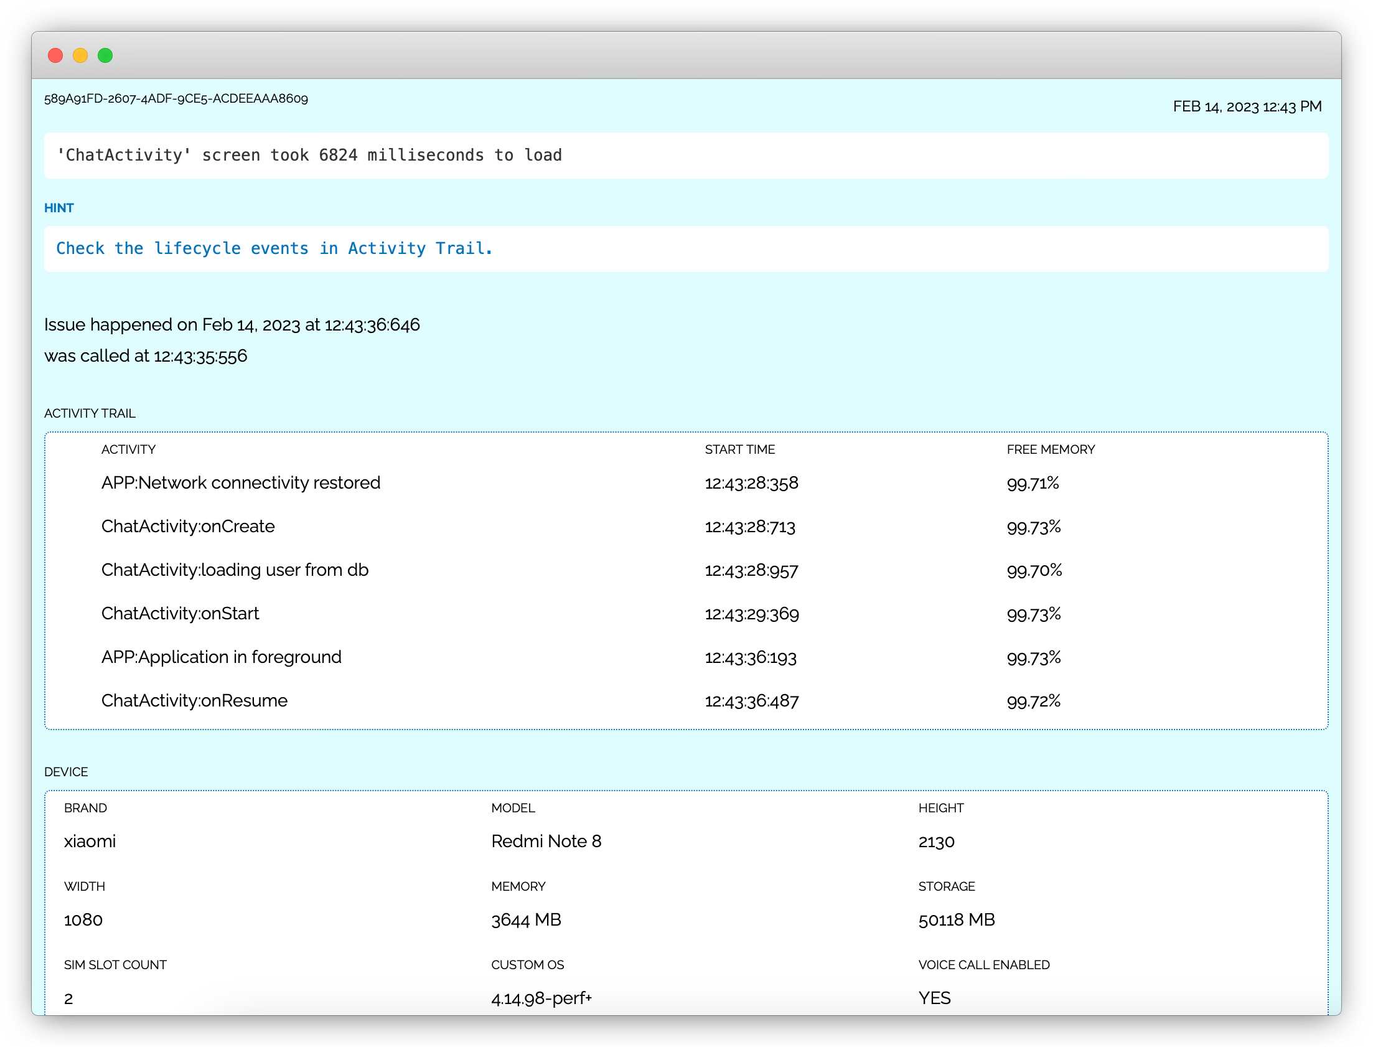Select the Application in foreground entry
The height and width of the screenshot is (1047, 1373).
coord(221,657)
